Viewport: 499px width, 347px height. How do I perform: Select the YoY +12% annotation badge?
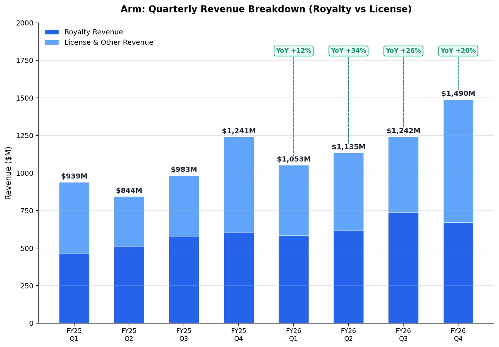(294, 51)
